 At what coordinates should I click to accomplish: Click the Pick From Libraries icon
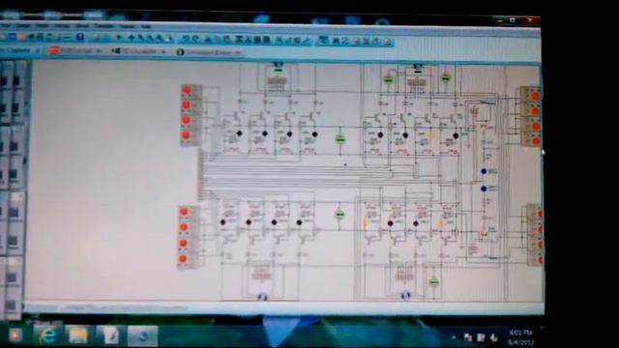click(280, 40)
